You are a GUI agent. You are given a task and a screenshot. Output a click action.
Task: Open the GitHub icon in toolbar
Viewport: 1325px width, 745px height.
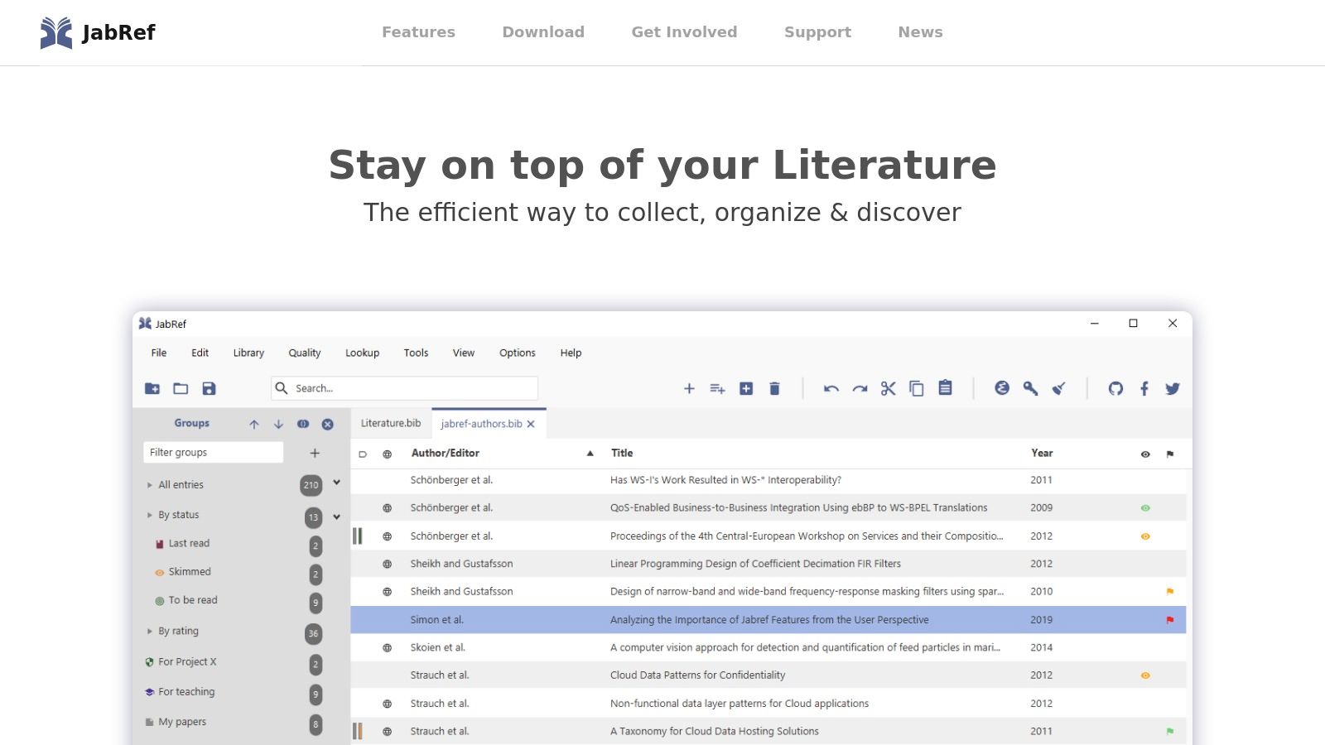click(1115, 388)
